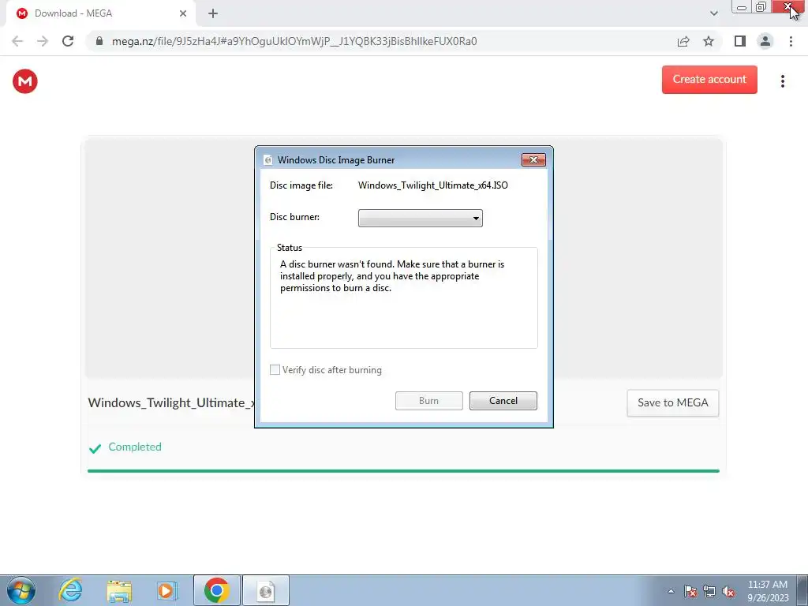Open the Chrome three-dot menu
Image resolution: width=808 pixels, height=606 pixels.
pyautogui.click(x=791, y=41)
